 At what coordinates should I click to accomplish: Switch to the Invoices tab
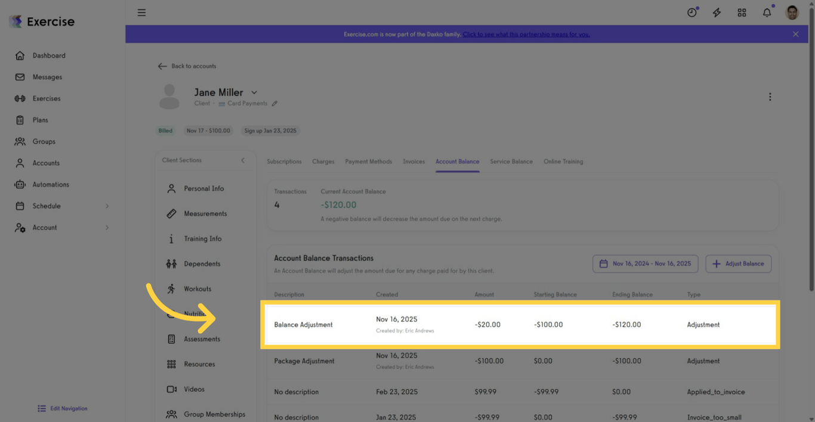[413, 161]
